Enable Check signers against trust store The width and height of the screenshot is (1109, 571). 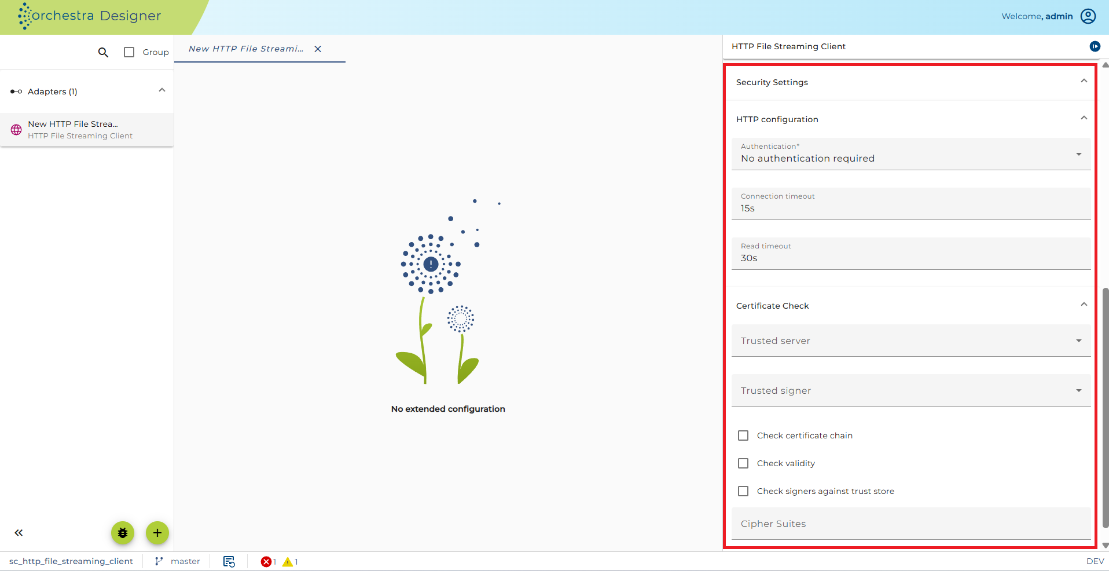pos(743,491)
